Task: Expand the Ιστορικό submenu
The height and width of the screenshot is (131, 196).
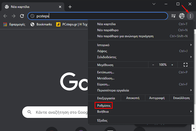Action: click(x=141, y=45)
